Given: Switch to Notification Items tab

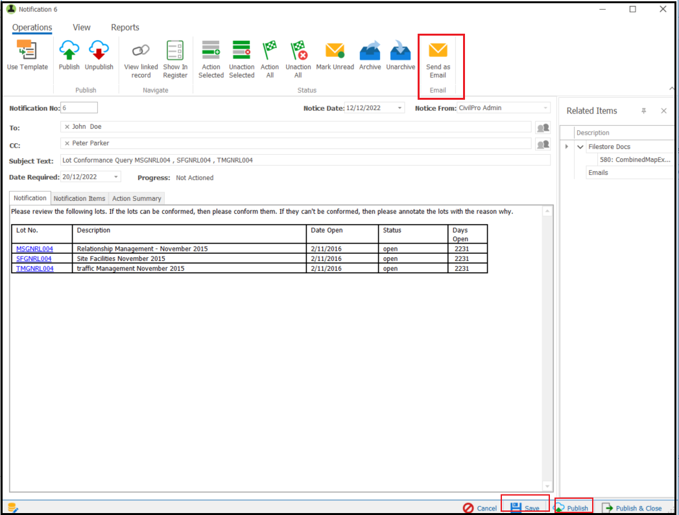Looking at the screenshot, I should tap(79, 198).
